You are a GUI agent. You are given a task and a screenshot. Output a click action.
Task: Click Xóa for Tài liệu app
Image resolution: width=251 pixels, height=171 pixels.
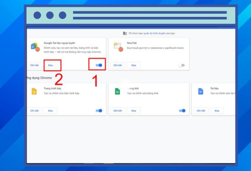217,111
